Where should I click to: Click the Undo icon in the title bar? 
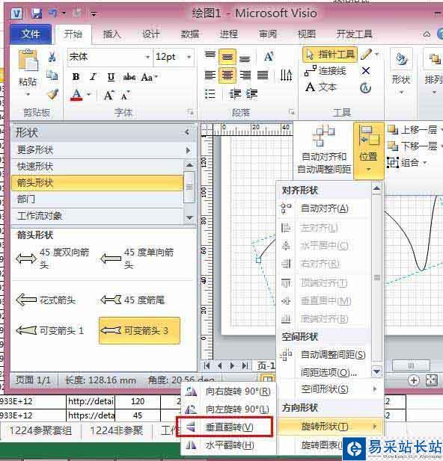53,13
